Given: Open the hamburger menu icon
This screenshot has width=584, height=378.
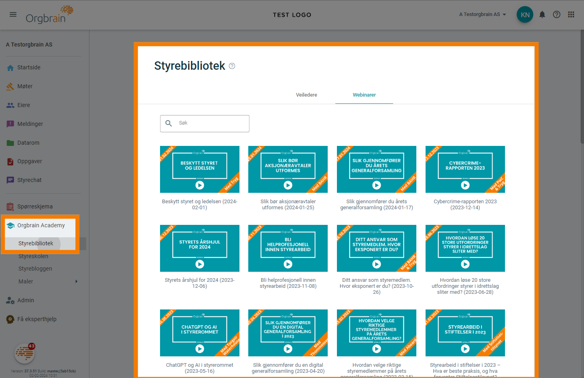Looking at the screenshot, I should pos(13,14).
